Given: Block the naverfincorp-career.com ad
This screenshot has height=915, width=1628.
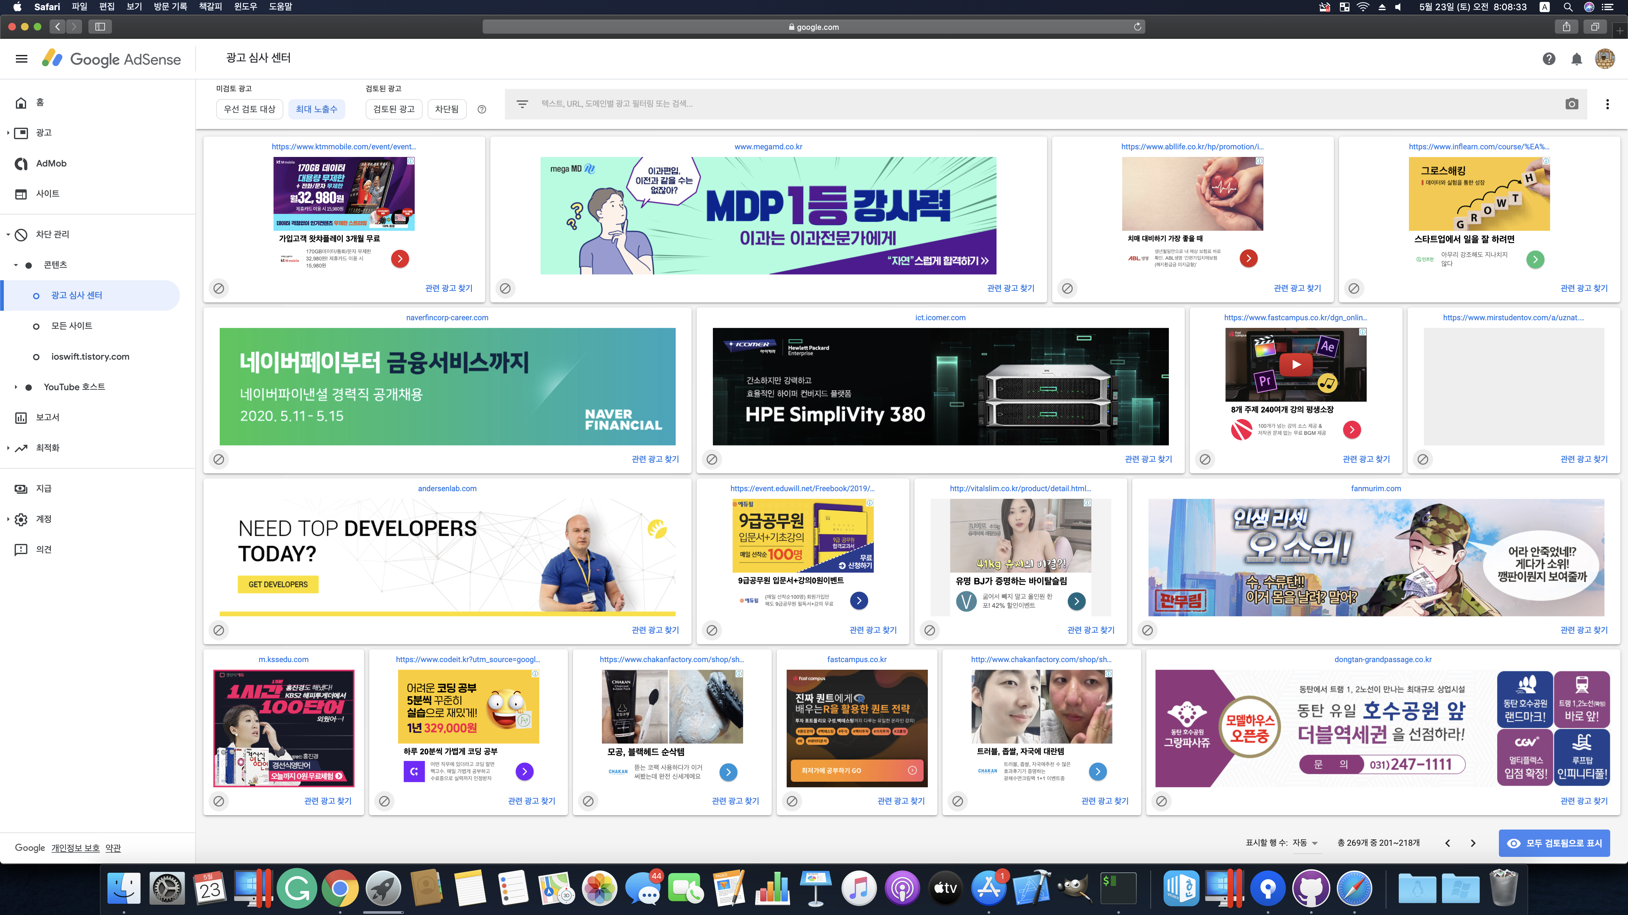Looking at the screenshot, I should tap(219, 459).
